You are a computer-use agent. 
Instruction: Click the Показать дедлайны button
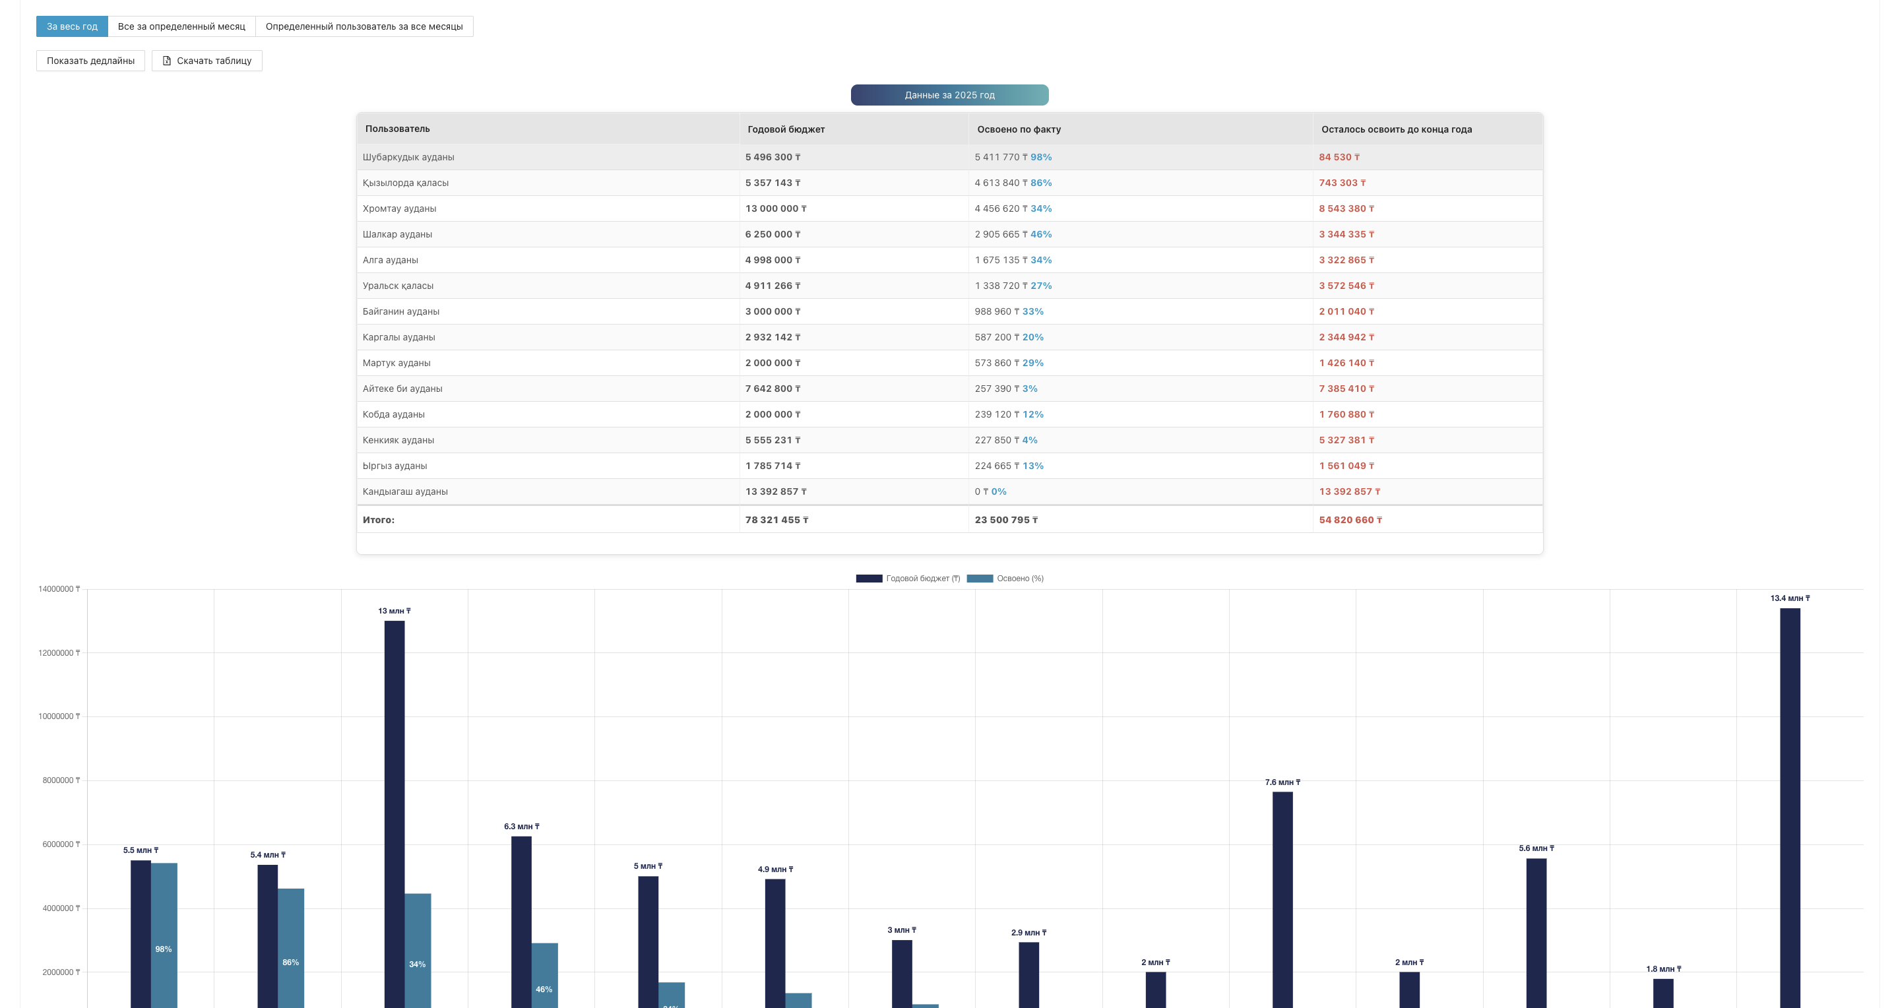[90, 60]
